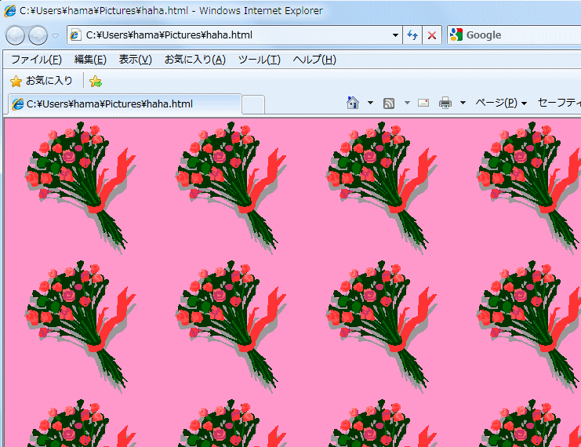Click the RSS feeds icon
The height and width of the screenshot is (447, 581).
pyautogui.click(x=389, y=103)
